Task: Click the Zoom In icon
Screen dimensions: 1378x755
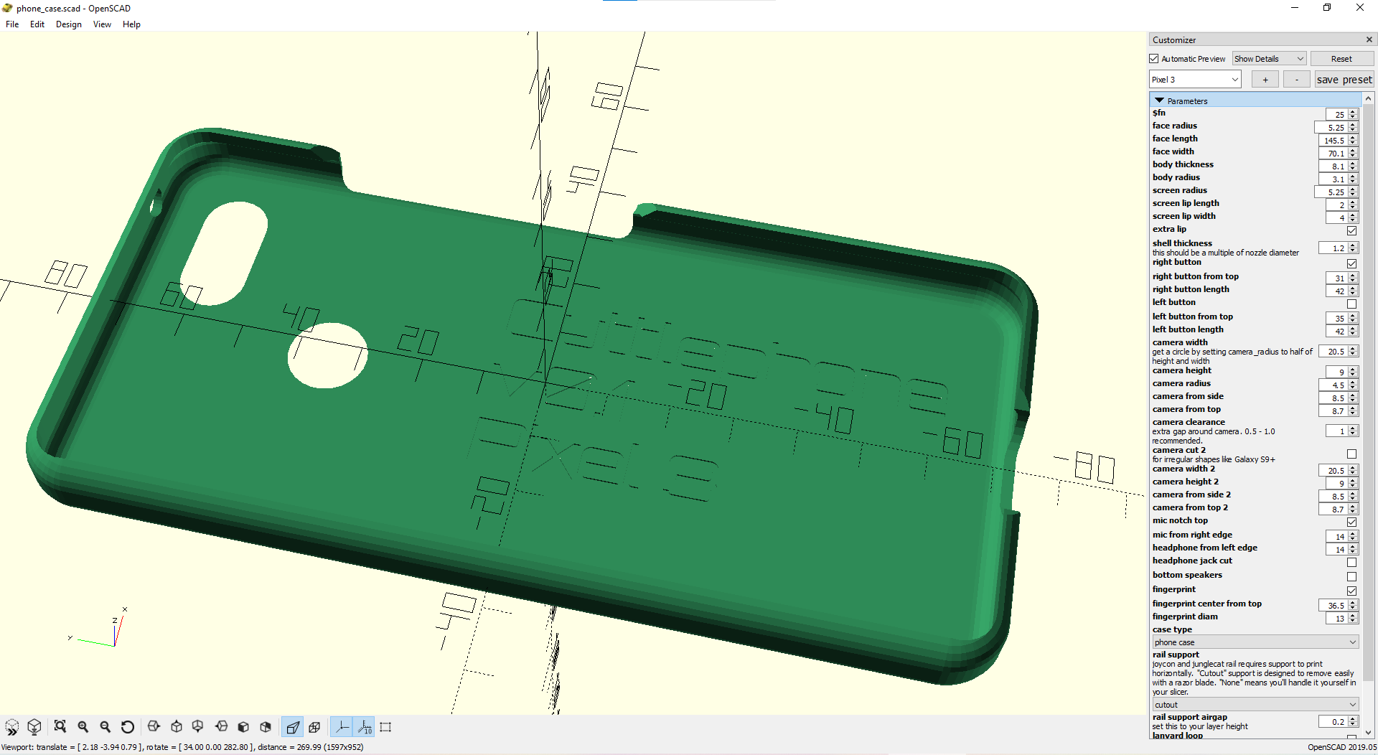Action: point(83,727)
